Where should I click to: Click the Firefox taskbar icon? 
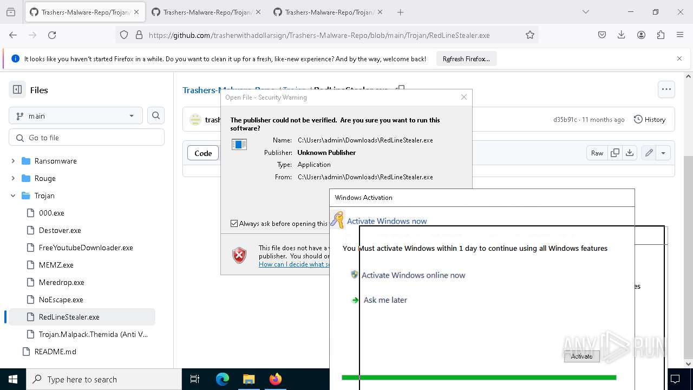coord(275,379)
